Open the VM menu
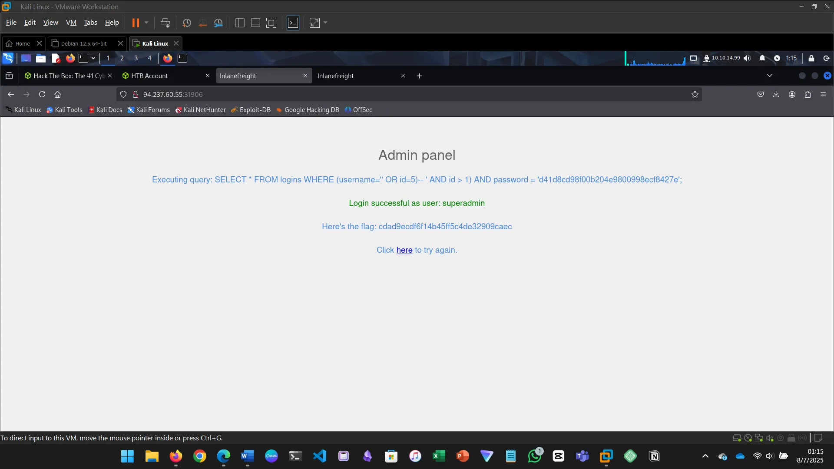 pos(71,23)
